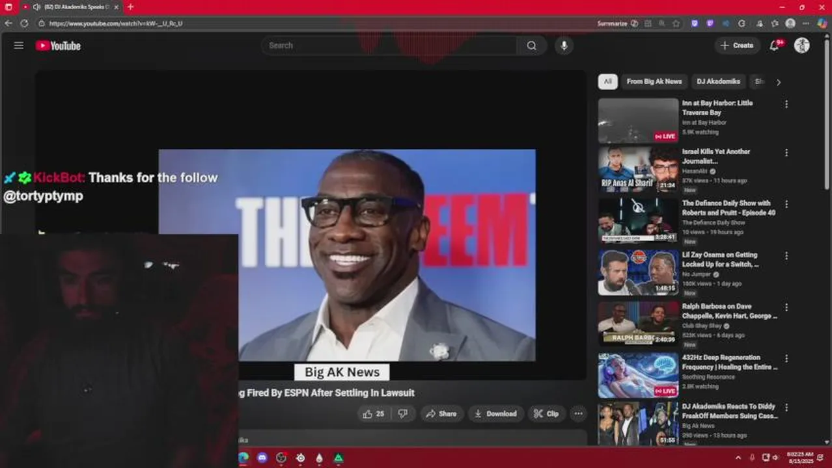The width and height of the screenshot is (832, 468).
Task: Select the From Big Ak News chip
Action: point(654,82)
